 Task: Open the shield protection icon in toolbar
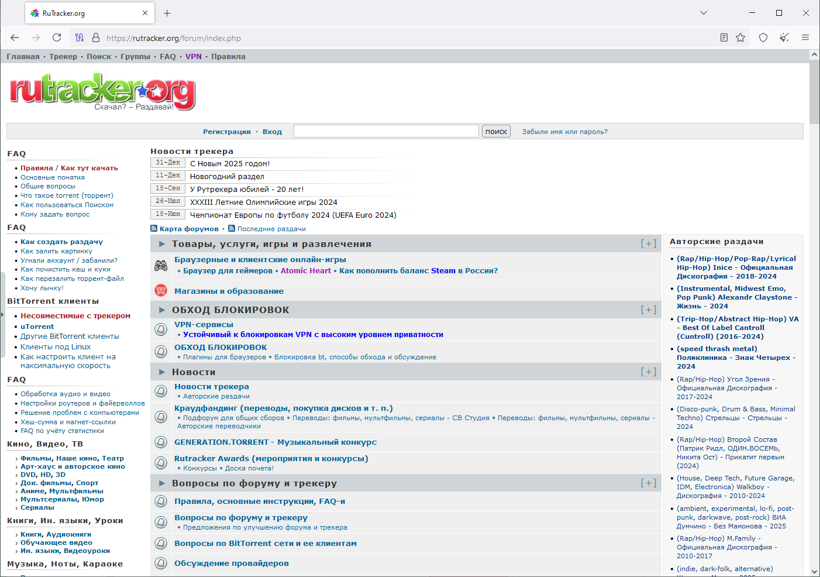pos(763,37)
